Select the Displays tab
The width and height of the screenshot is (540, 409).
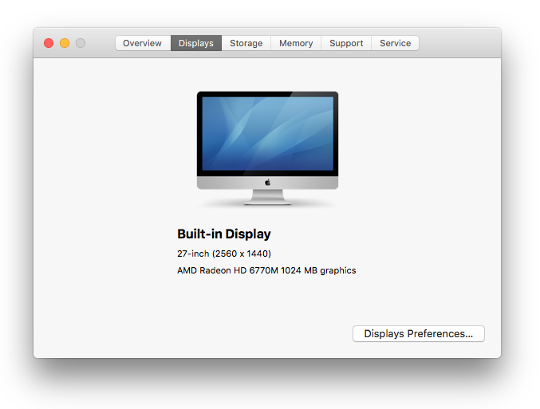click(x=196, y=43)
